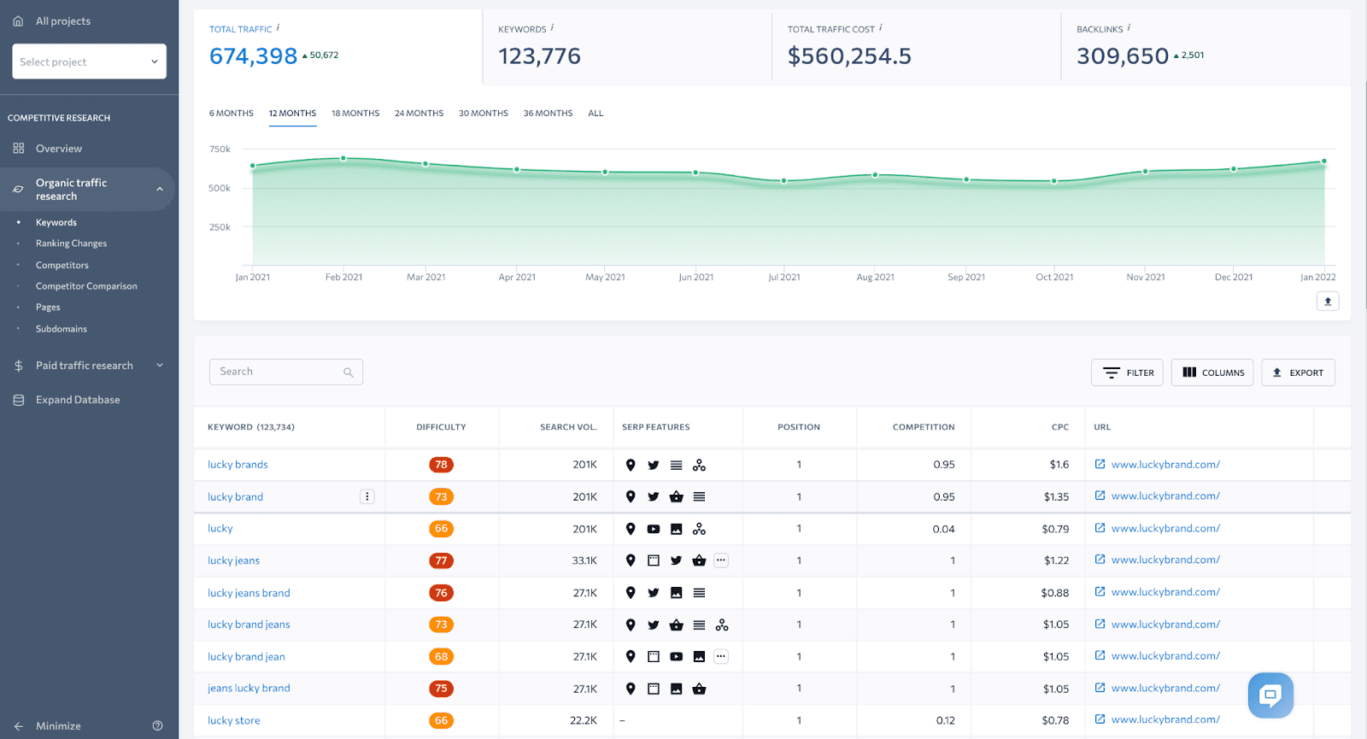This screenshot has width=1367, height=739.
Task: Click the EXPORT button
Action: point(1298,372)
